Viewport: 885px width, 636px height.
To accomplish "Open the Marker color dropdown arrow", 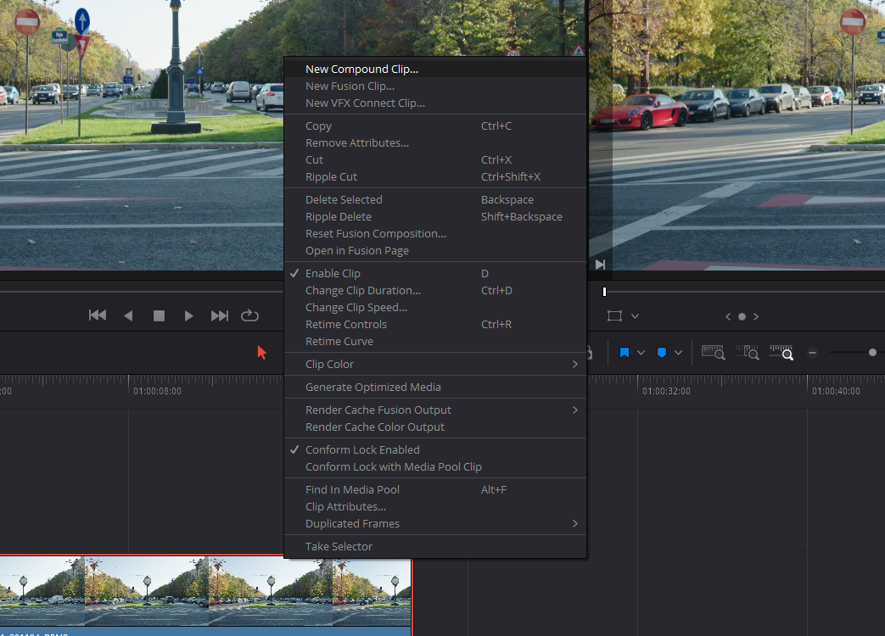I will click(x=679, y=353).
